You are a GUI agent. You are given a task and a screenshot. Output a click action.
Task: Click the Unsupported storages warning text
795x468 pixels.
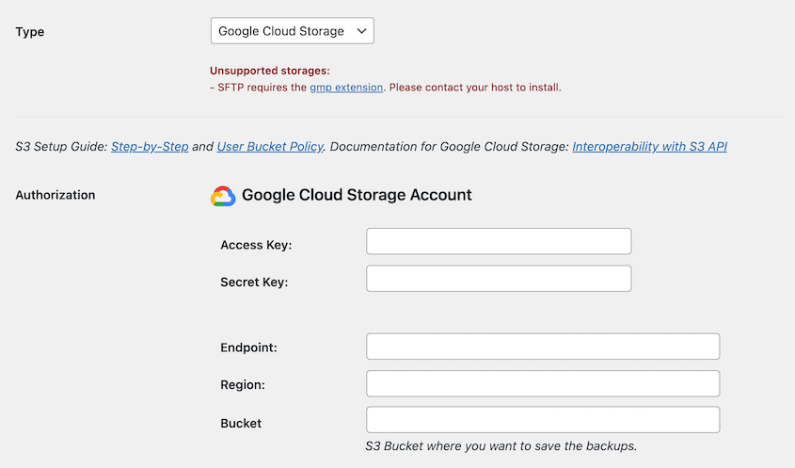[x=270, y=71]
